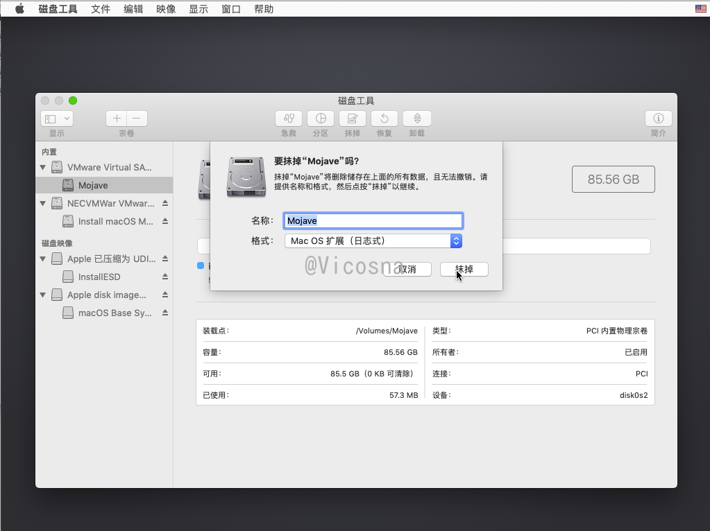Eject the NECVMWar VMware disk
Image resolution: width=710 pixels, height=531 pixels.
tap(165, 204)
